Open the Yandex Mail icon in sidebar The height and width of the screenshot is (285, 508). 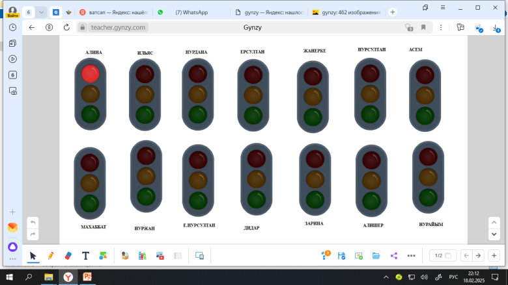[12, 227]
